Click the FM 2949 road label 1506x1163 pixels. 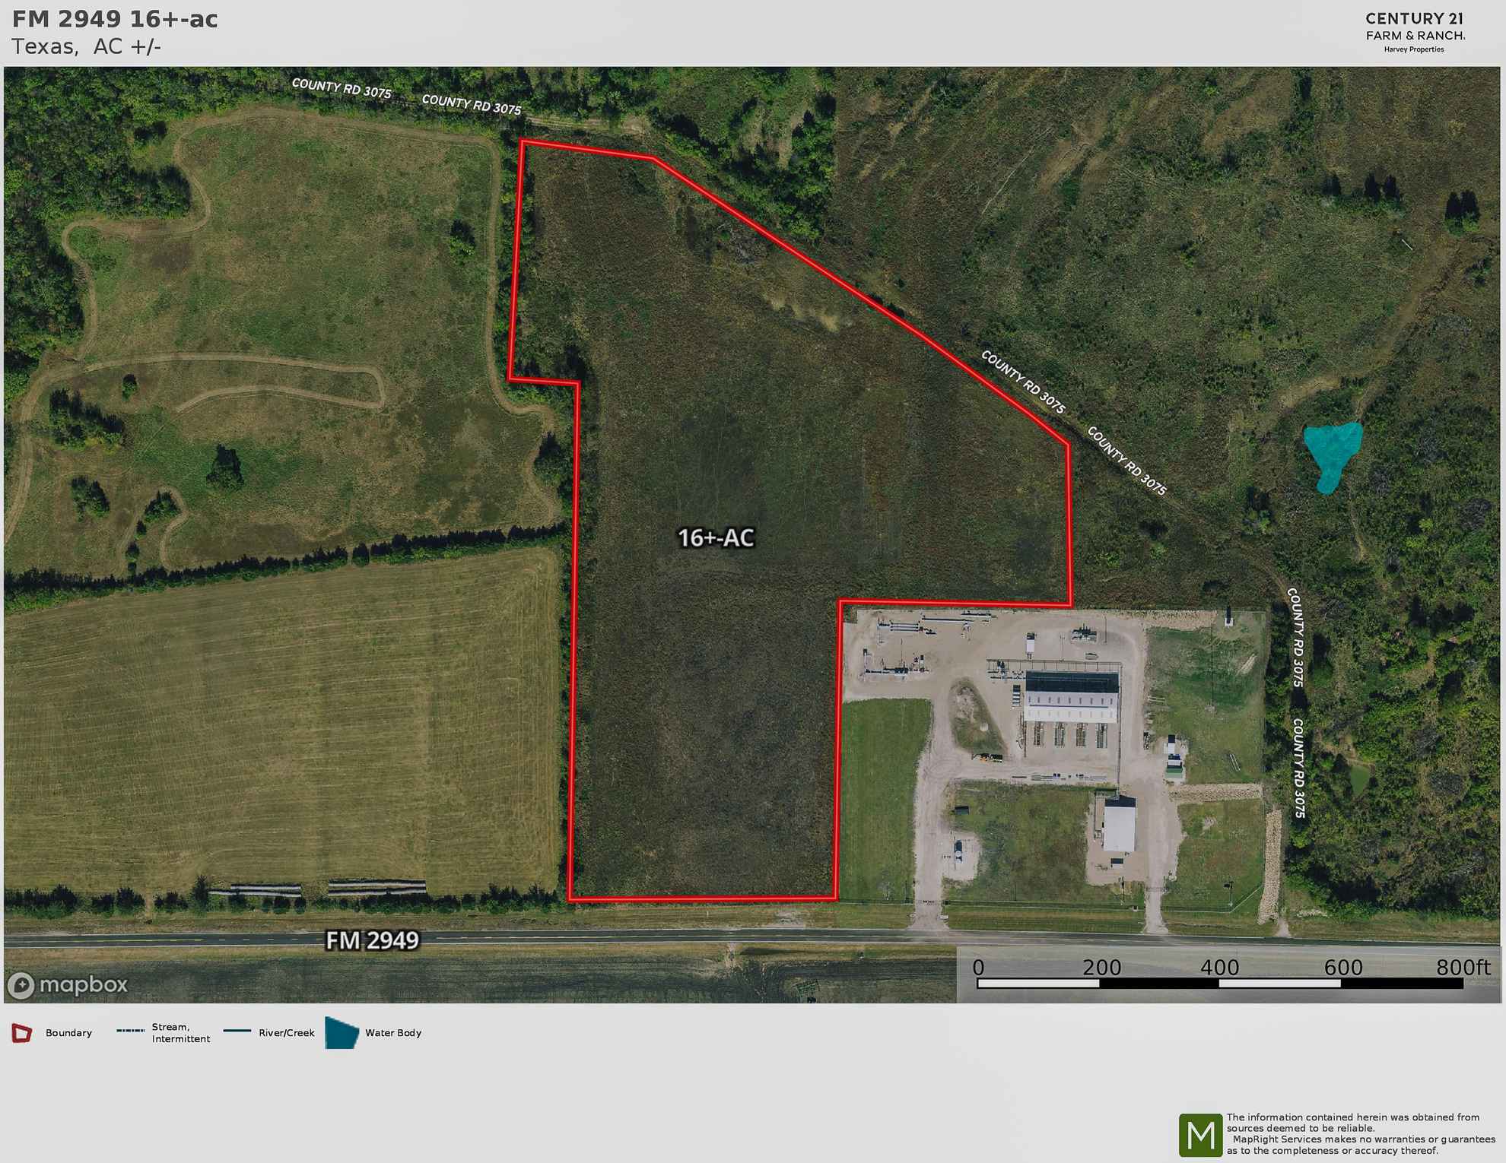[x=372, y=940]
